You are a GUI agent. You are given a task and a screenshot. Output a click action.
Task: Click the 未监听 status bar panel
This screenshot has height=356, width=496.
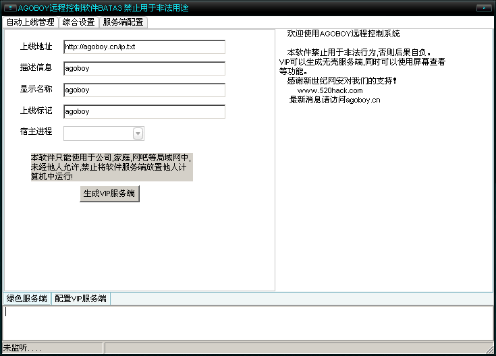(x=51, y=348)
